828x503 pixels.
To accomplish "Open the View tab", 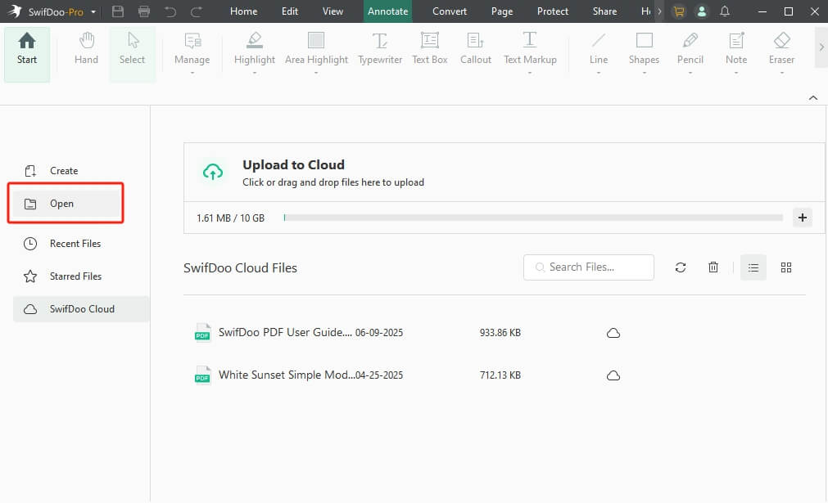I will tap(333, 11).
